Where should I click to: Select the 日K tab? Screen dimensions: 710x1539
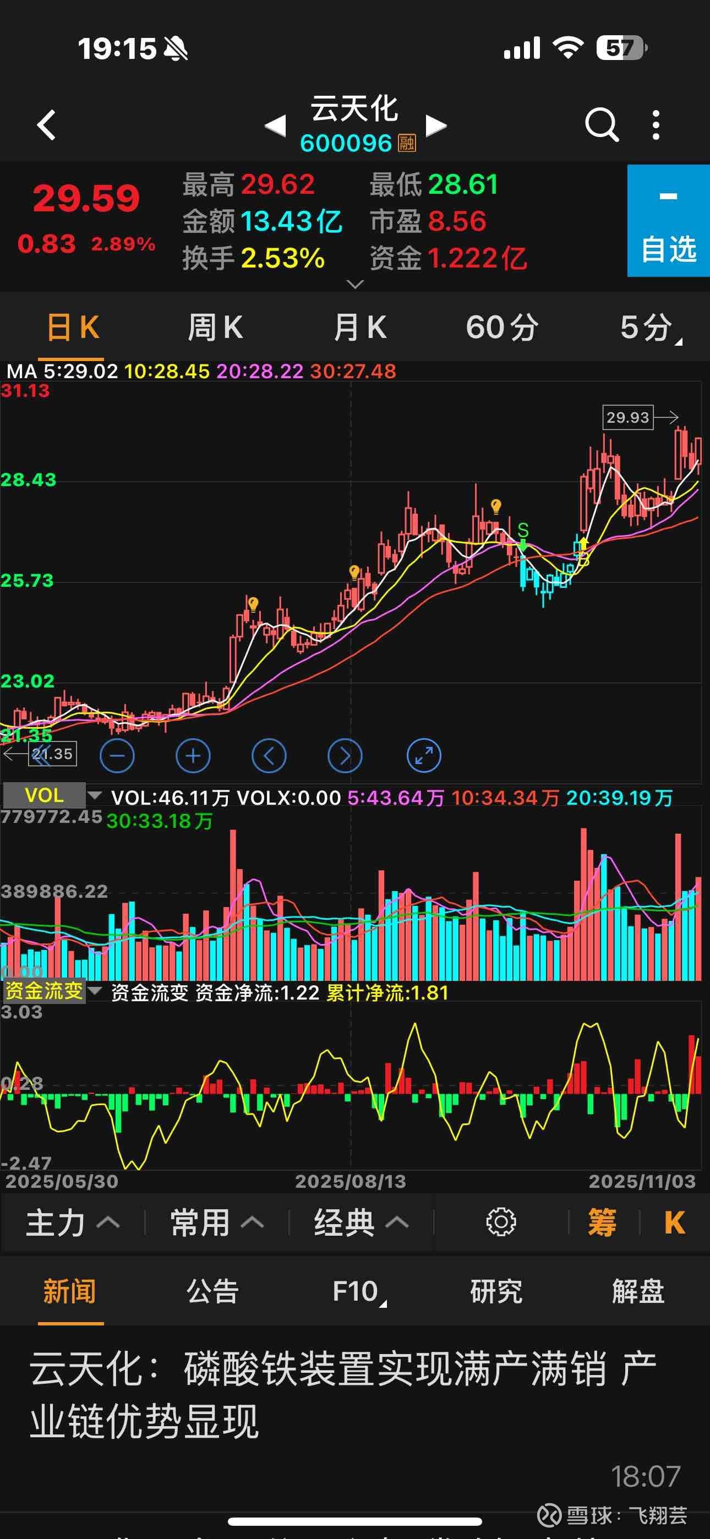tap(72, 328)
